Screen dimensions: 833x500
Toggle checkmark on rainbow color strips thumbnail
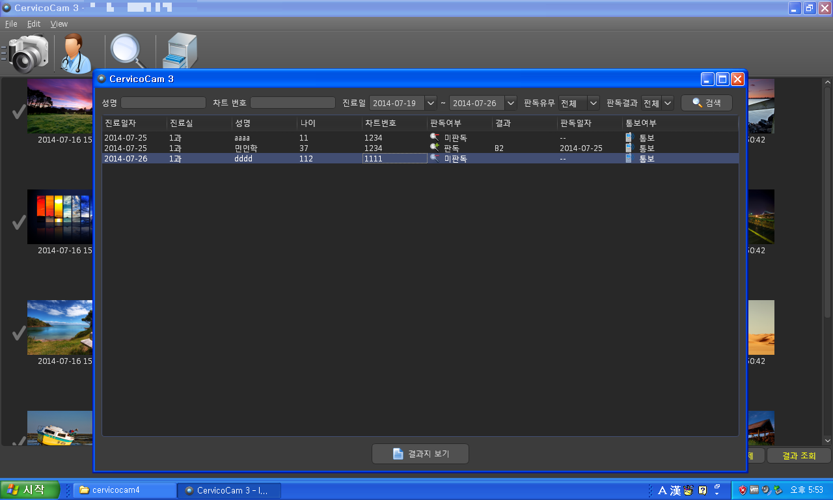point(19,223)
